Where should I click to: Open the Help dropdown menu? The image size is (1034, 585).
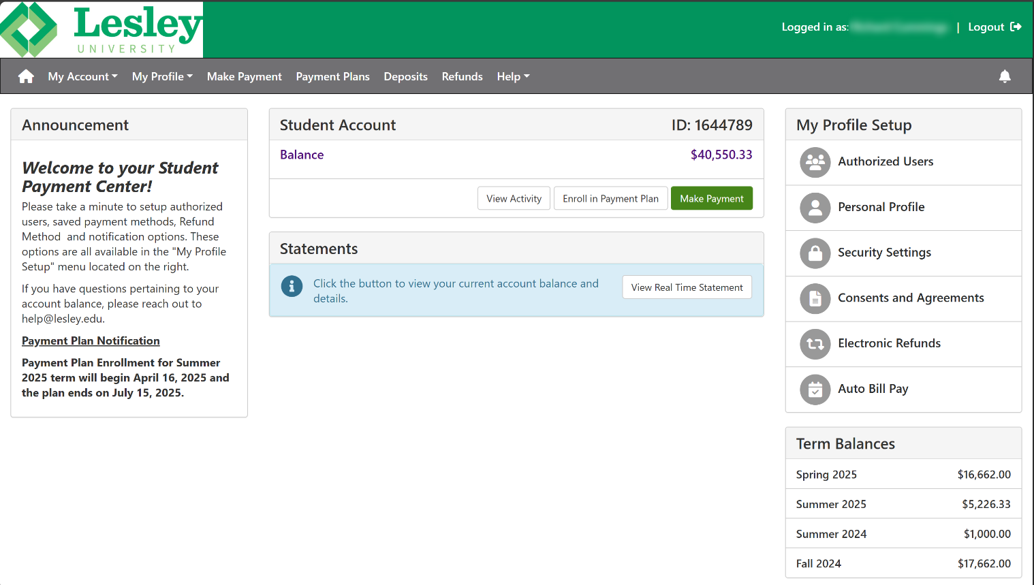(513, 76)
